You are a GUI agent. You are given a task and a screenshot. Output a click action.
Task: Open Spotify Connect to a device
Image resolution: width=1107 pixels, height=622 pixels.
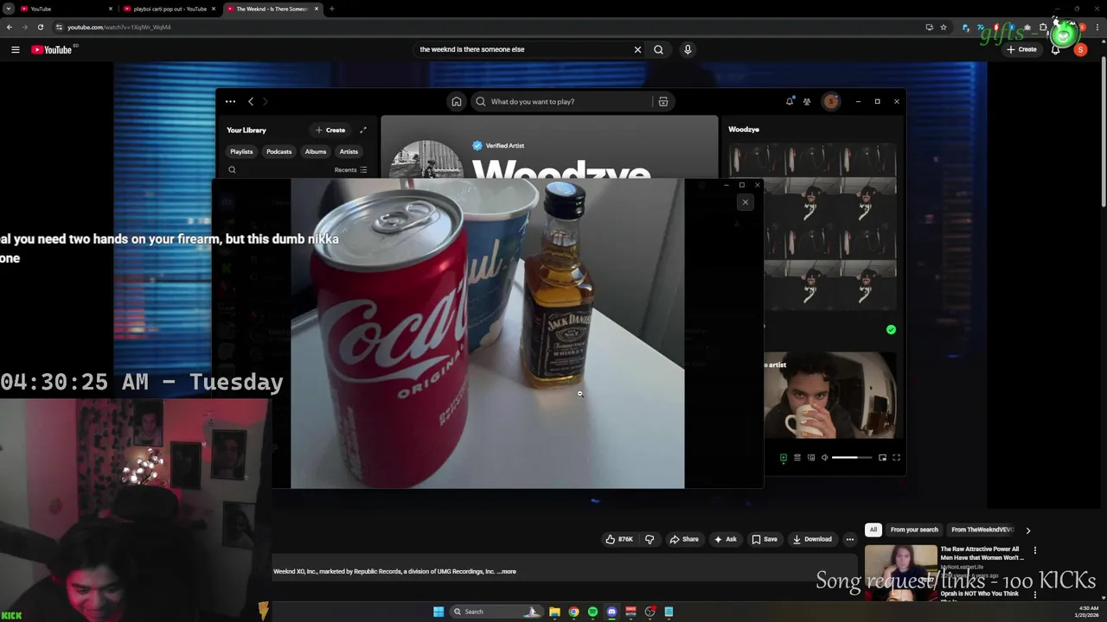click(811, 458)
